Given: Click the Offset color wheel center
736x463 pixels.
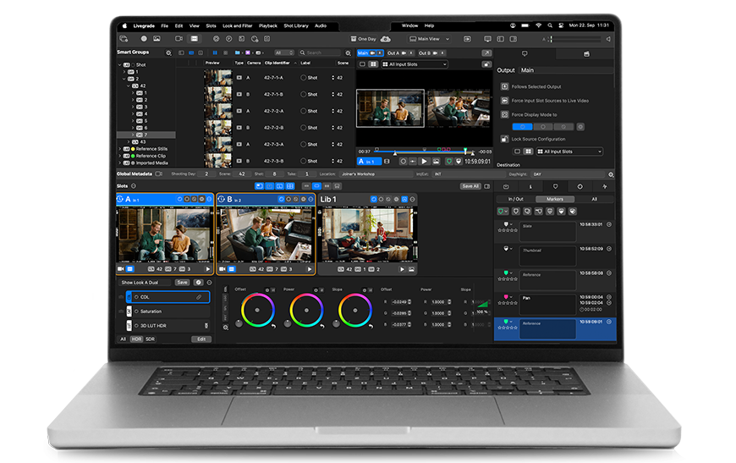Looking at the screenshot, I should tap(257, 310).
